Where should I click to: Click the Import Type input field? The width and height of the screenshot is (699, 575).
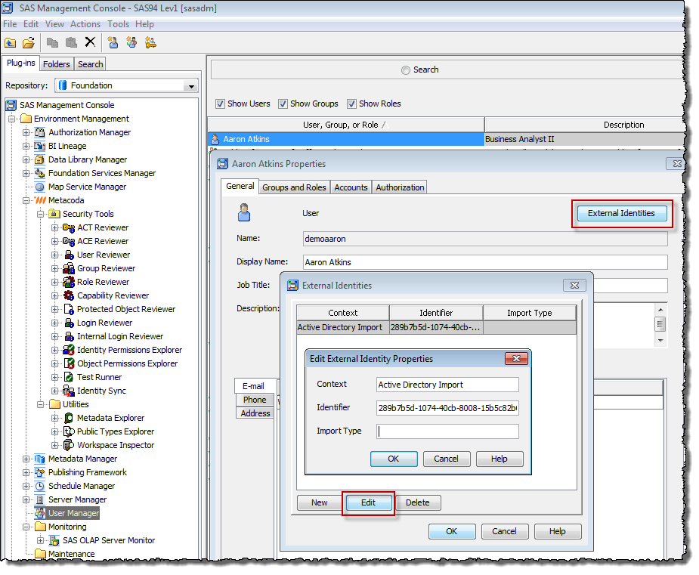click(447, 431)
